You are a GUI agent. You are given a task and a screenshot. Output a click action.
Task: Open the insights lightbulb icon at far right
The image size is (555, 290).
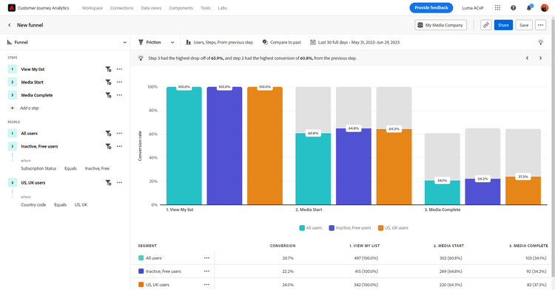[540, 42]
